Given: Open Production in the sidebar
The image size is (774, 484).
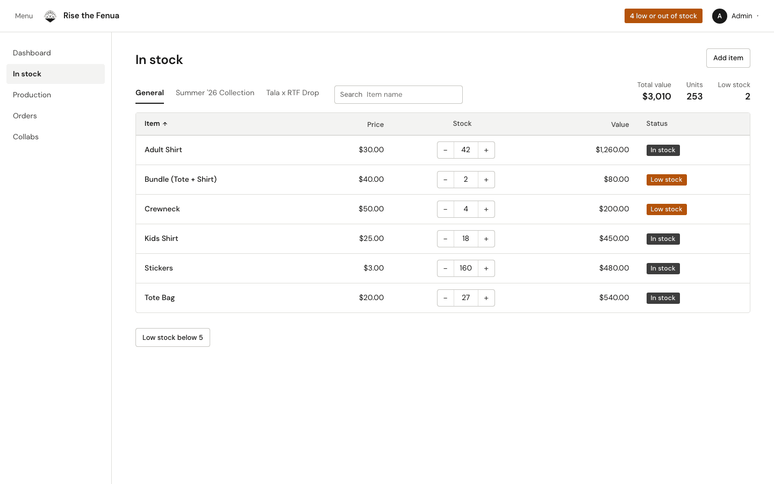Looking at the screenshot, I should pyautogui.click(x=55, y=95).
